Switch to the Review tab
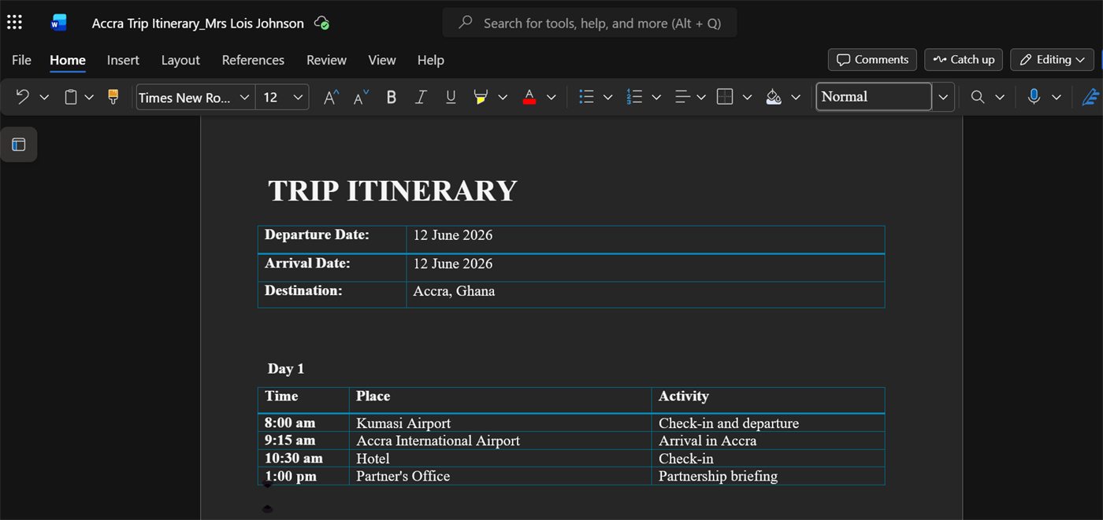Screen dimensions: 1103x520 326,60
